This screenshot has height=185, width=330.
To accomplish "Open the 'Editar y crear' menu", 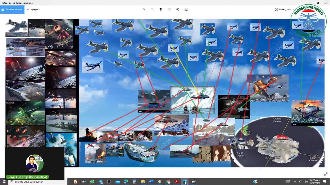I will [x=284, y=10].
